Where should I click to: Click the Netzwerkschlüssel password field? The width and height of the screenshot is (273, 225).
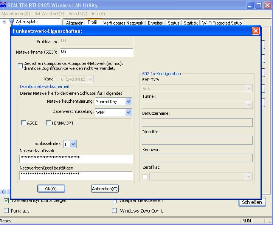click(x=76, y=159)
